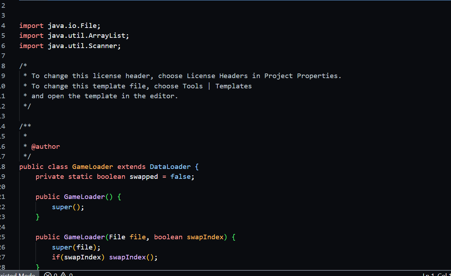Click the Ln 1, Col 1 cursor position indicator

(x=436, y=275)
